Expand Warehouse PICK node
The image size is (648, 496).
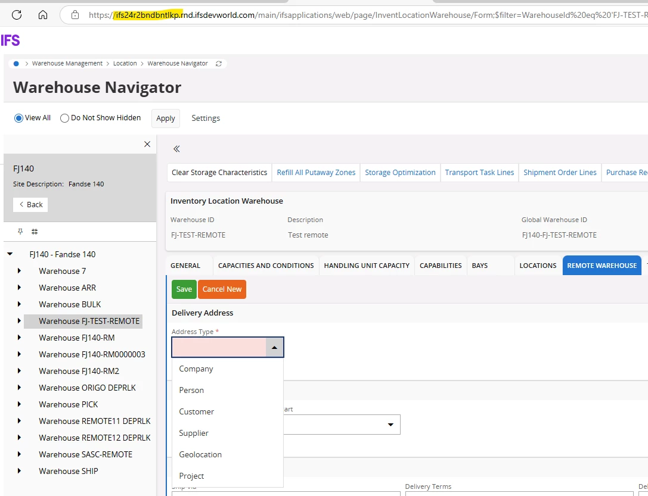coord(20,404)
